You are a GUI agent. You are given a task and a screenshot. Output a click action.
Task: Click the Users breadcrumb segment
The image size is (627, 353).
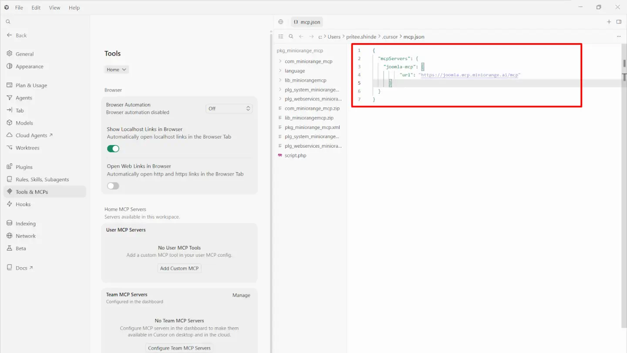334,37
